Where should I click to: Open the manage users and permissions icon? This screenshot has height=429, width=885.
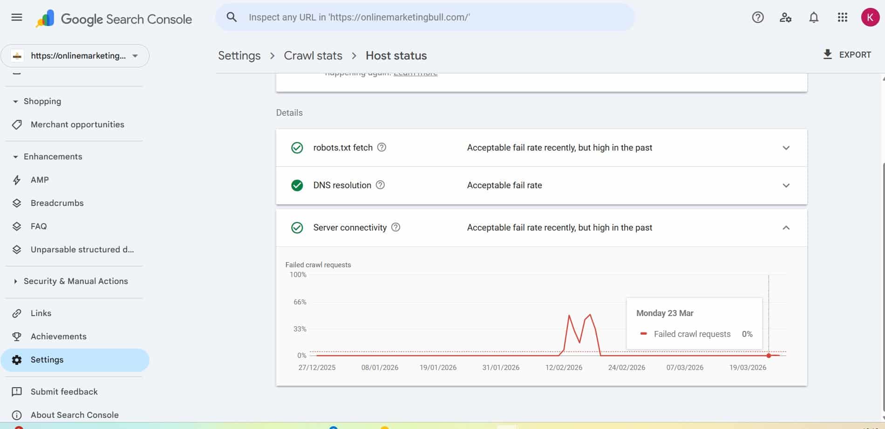(785, 17)
